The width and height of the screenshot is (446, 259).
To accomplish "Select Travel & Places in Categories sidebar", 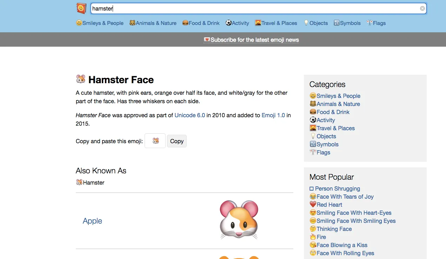I will point(332,128).
